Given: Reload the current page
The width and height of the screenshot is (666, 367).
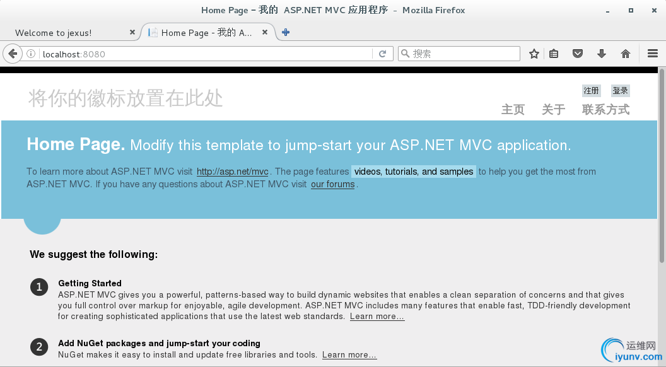Looking at the screenshot, I should 382,54.
